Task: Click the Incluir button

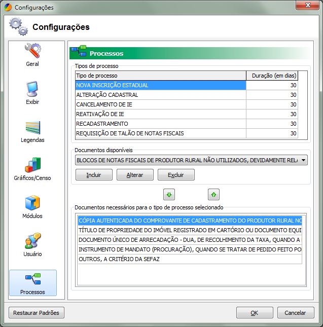Action: click(x=94, y=175)
